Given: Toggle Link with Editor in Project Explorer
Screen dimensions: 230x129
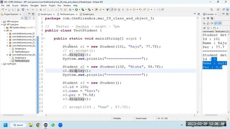Looking at the screenshot, I should [x=26, y=18].
